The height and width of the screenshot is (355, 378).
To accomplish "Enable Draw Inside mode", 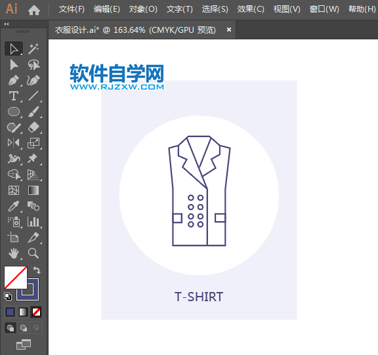I will [x=36, y=327].
